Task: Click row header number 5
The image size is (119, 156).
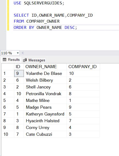Action: coord(8,100)
